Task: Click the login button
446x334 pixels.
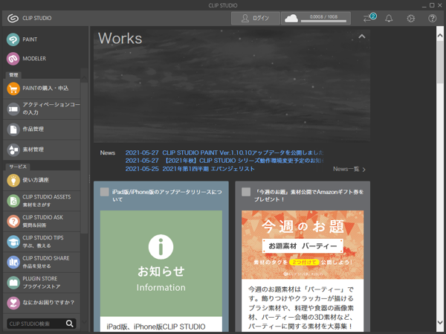Action: [256, 19]
